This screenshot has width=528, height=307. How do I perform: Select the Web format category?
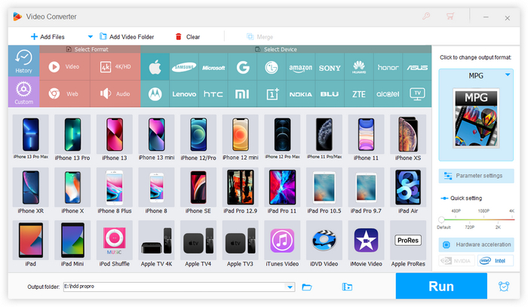click(x=65, y=94)
